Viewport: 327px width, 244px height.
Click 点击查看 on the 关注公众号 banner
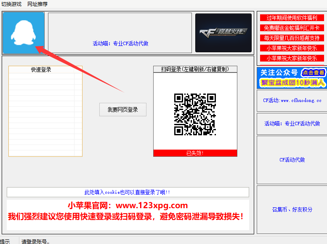click(x=313, y=72)
